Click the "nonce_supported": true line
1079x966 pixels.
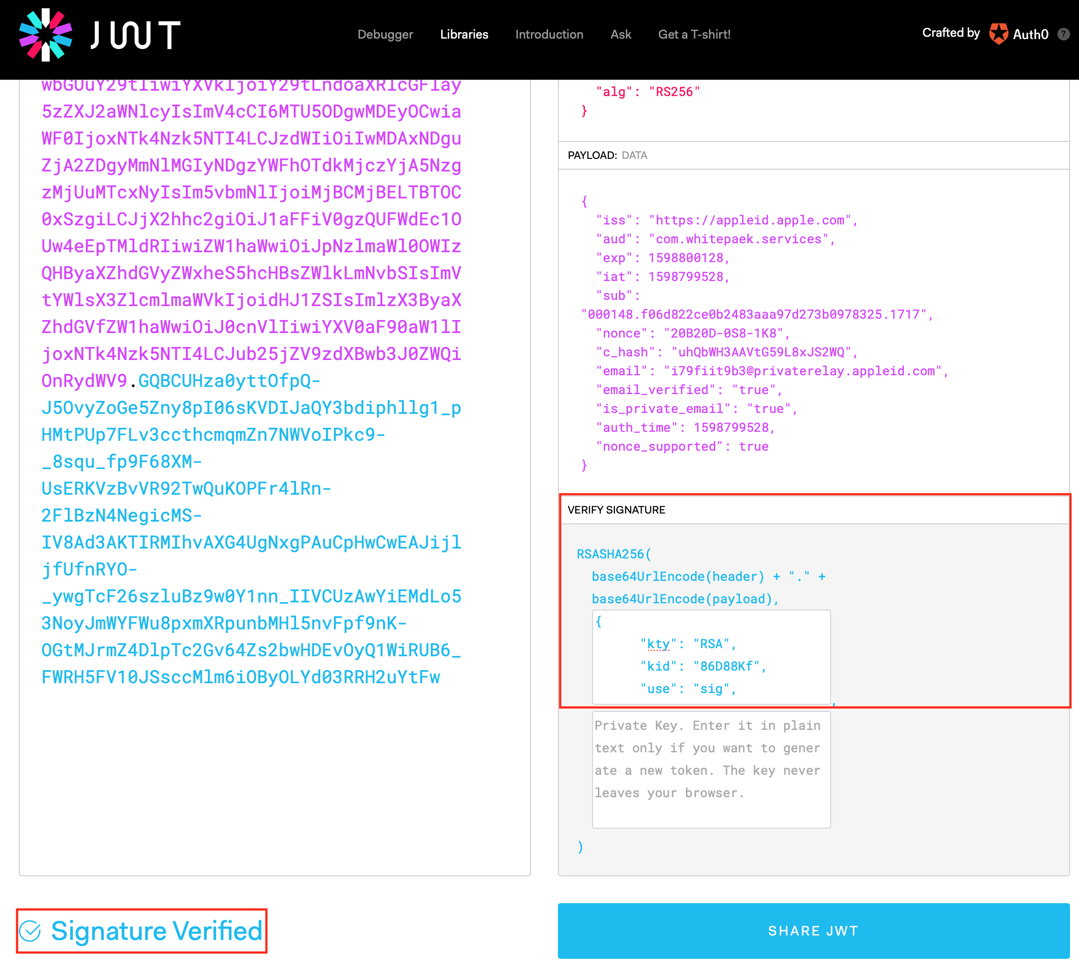(x=682, y=446)
